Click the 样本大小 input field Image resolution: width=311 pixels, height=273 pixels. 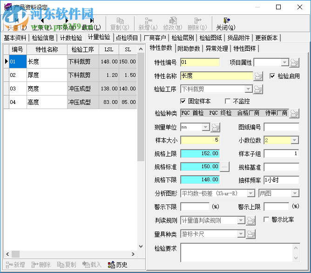pyautogui.click(x=200, y=140)
